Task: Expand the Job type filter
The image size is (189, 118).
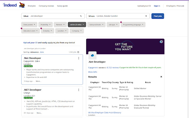Action: tap(113, 25)
